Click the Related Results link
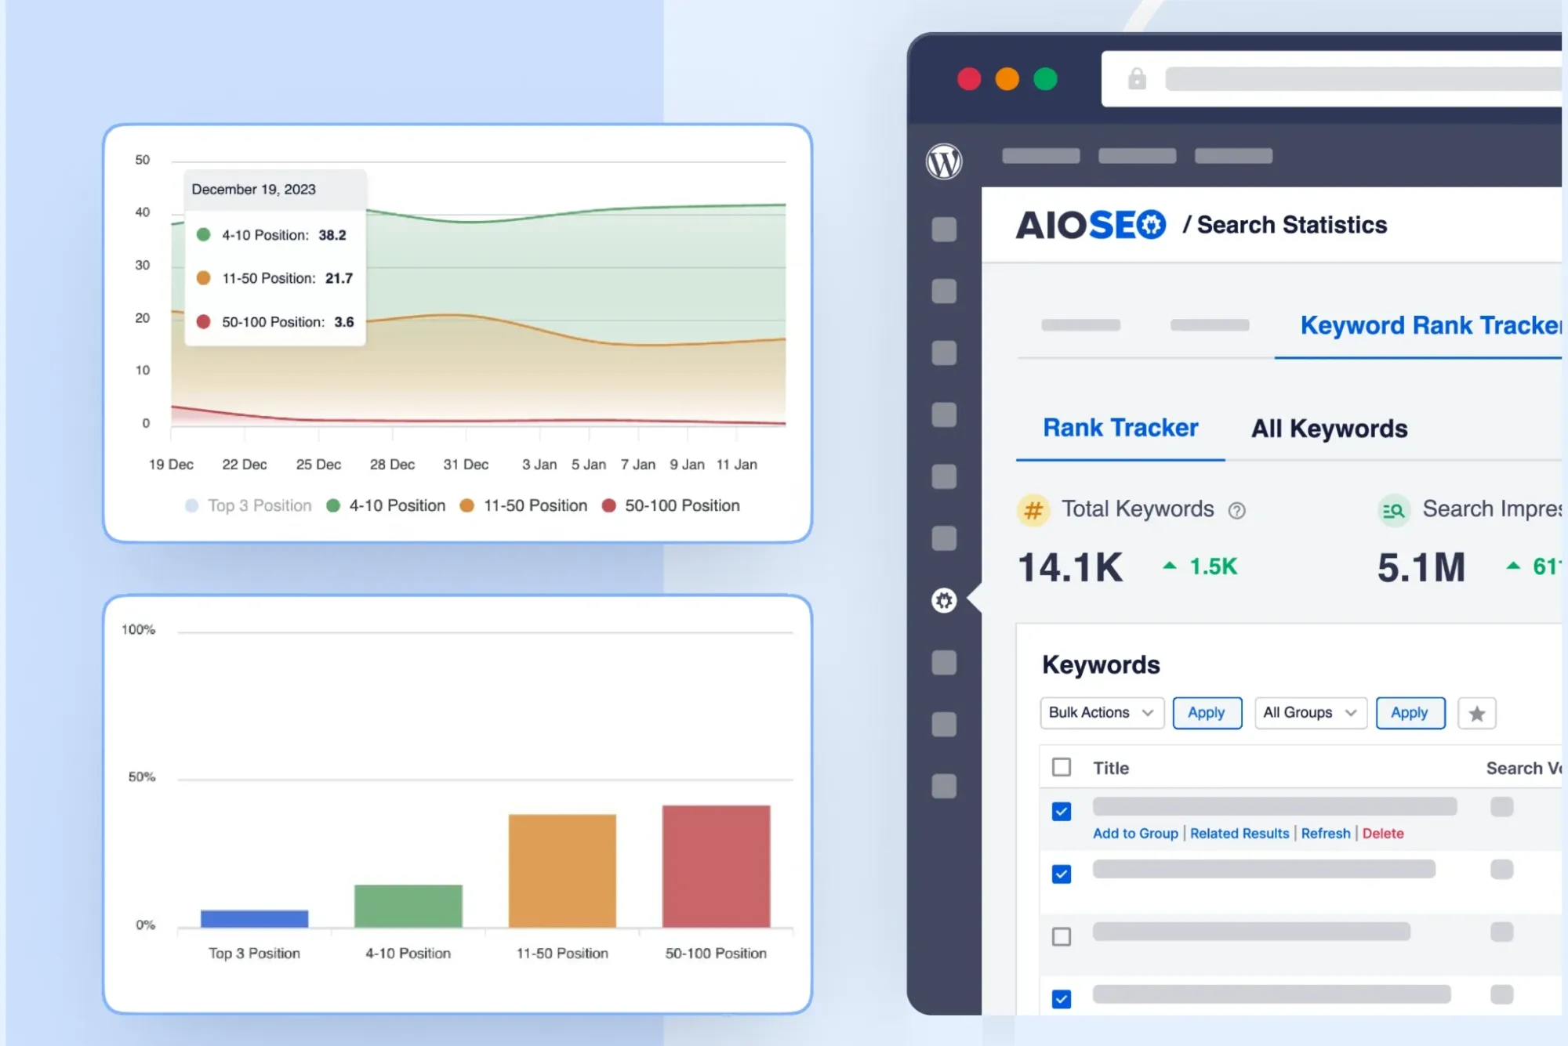Viewport: 1568px width, 1046px height. pos(1240,834)
